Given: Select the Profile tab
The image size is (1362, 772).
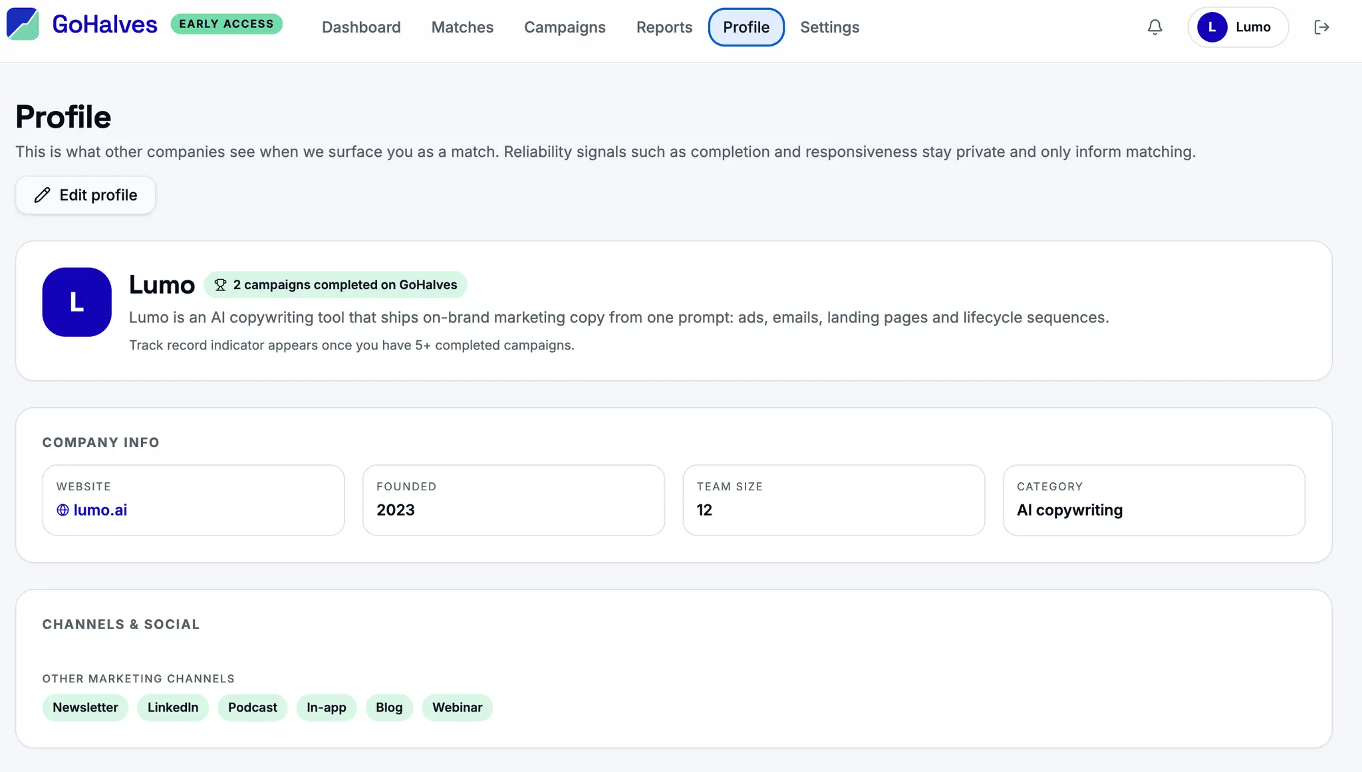Looking at the screenshot, I should pyautogui.click(x=746, y=27).
